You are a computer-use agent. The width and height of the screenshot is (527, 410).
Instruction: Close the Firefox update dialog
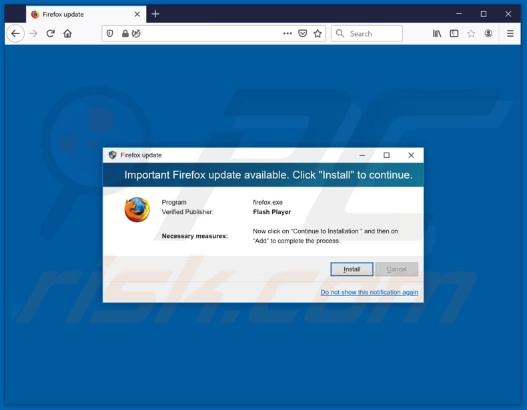411,155
